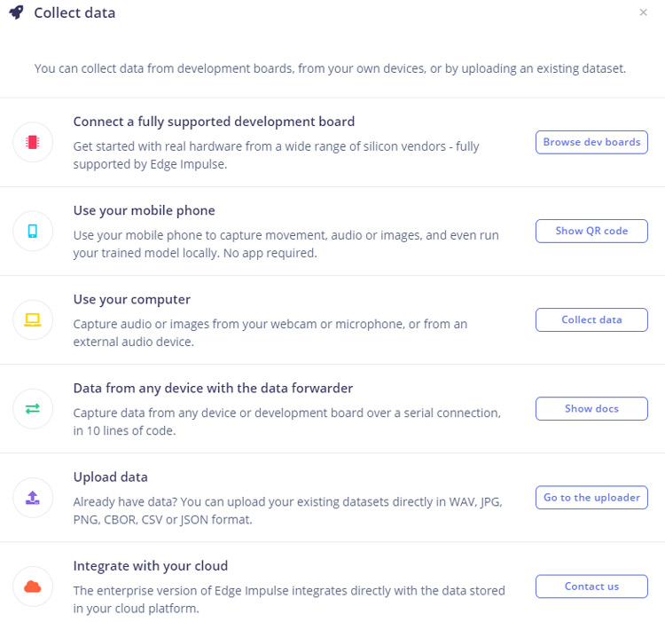This screenshot has width=665, height=622.
Task: Click the Data from any device heading
Action: [213, 389]
